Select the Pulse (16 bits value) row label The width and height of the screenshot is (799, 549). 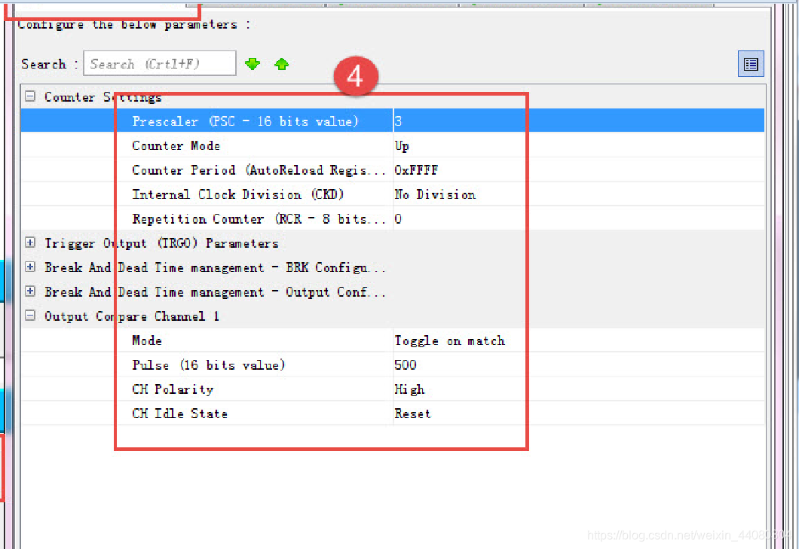click(209, 365)
